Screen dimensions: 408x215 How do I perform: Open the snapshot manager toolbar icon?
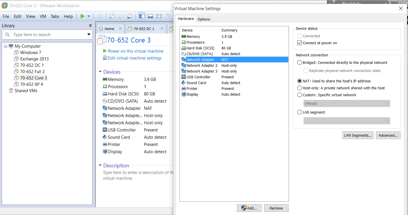click(x=130, y=16)
